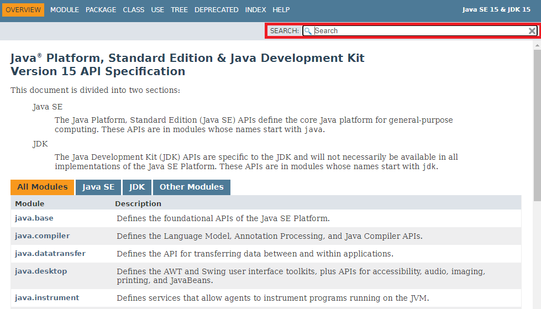Open the USE navigation link
Image resolution: width=541 pixels, height=309 pixels.
point(157,9)
